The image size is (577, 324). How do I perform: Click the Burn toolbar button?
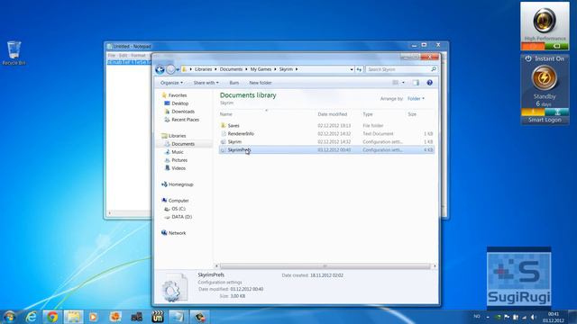coord(234,83)
